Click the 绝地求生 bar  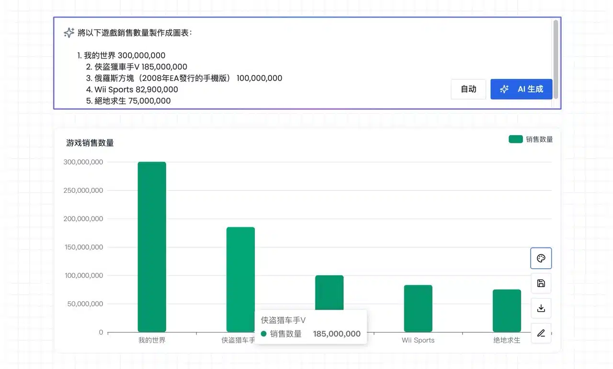(507, 311)
